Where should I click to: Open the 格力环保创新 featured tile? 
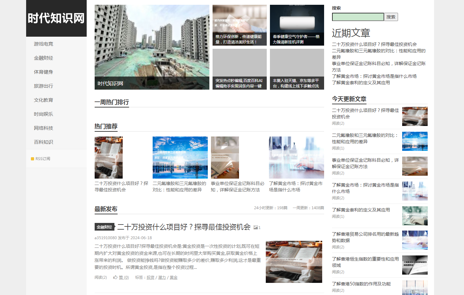[240, 25]
